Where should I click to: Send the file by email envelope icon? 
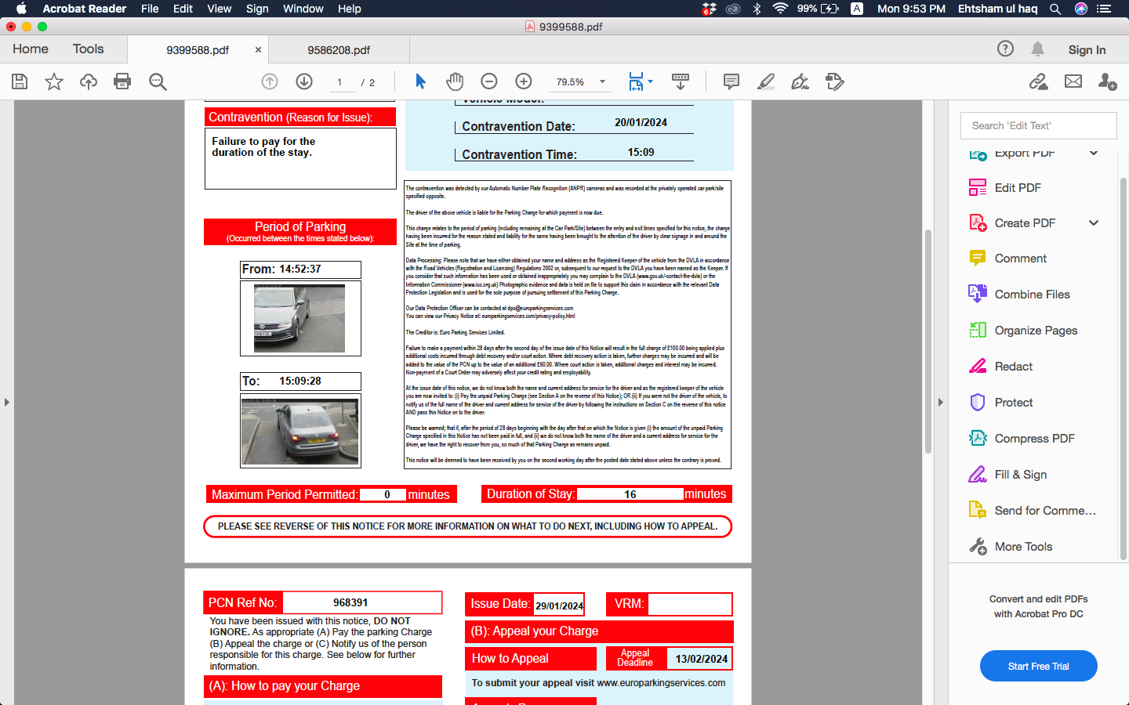click(x=1073, y=81)
